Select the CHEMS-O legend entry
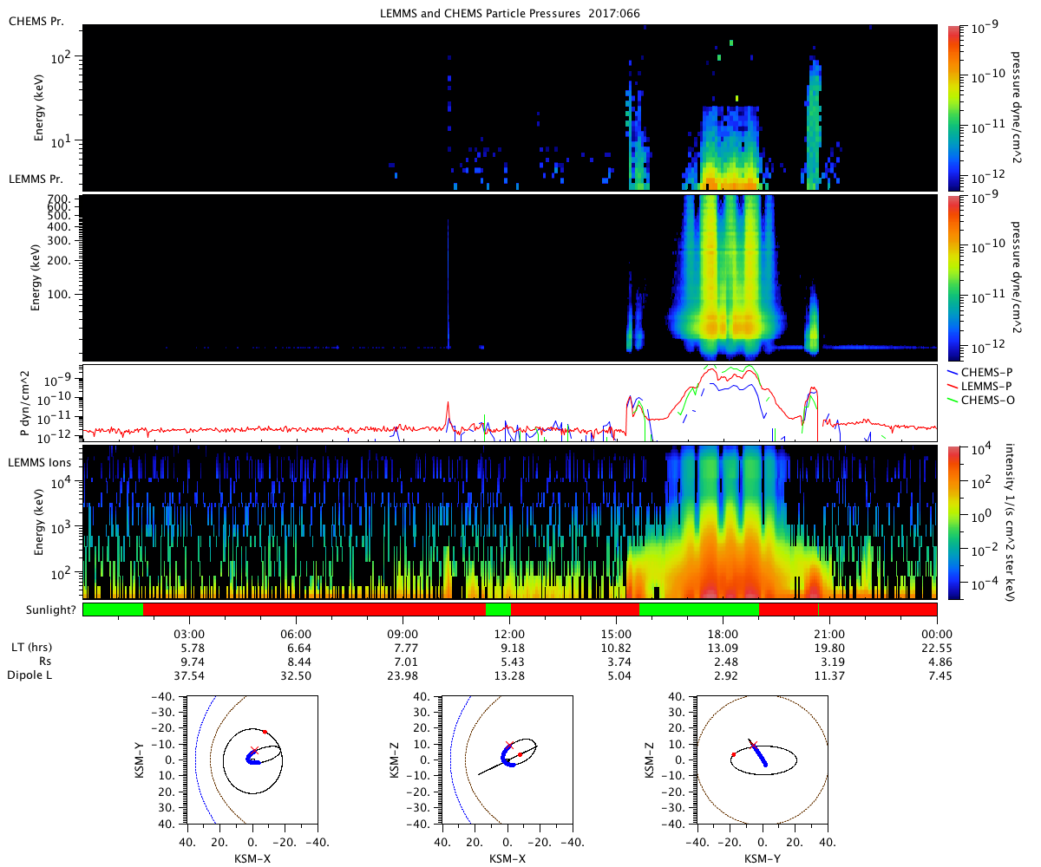The image size is (1041, 867). click(981, 400)
